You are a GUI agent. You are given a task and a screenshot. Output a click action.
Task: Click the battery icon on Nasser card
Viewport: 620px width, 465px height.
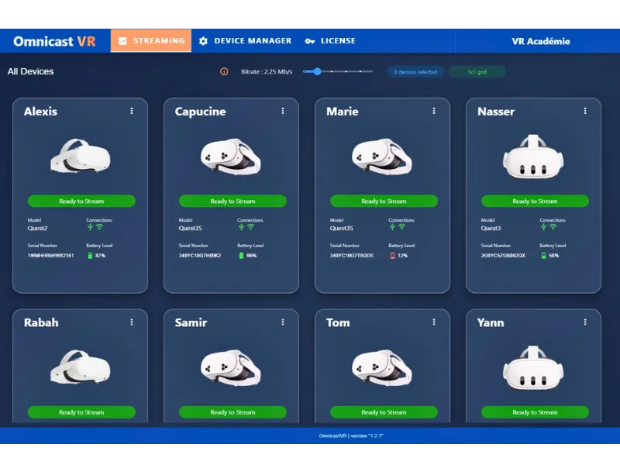(543, 256)
